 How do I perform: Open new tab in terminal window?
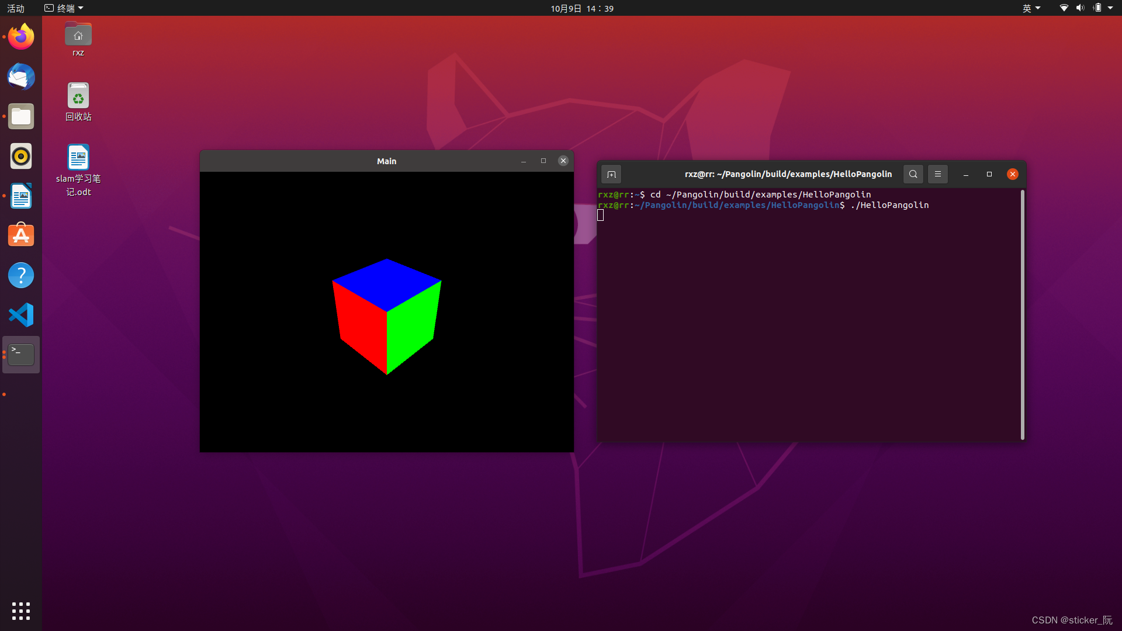point(611,174)
